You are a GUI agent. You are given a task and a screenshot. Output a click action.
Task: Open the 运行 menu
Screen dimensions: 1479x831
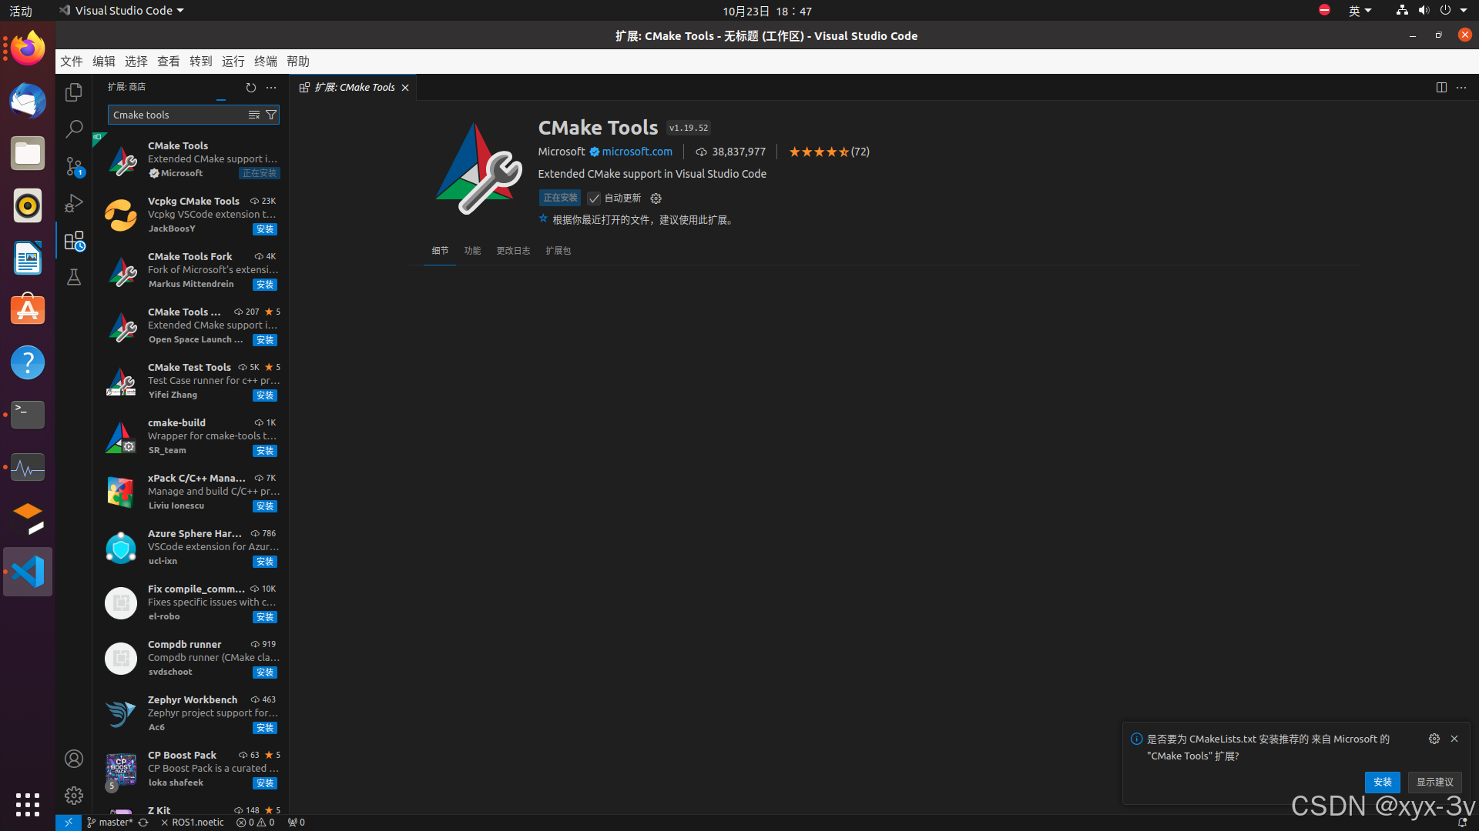click(233, 62)
